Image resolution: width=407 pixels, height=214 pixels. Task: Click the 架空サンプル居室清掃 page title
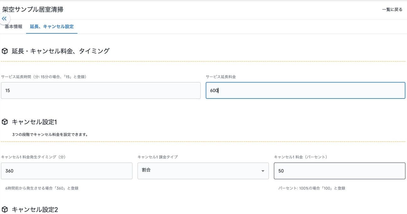[x=33, y=10]
